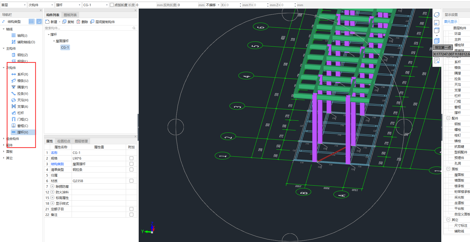The image size is (470, 242).
Task: Toggle the solid cube display icon
Action: [x=437, y=41]
